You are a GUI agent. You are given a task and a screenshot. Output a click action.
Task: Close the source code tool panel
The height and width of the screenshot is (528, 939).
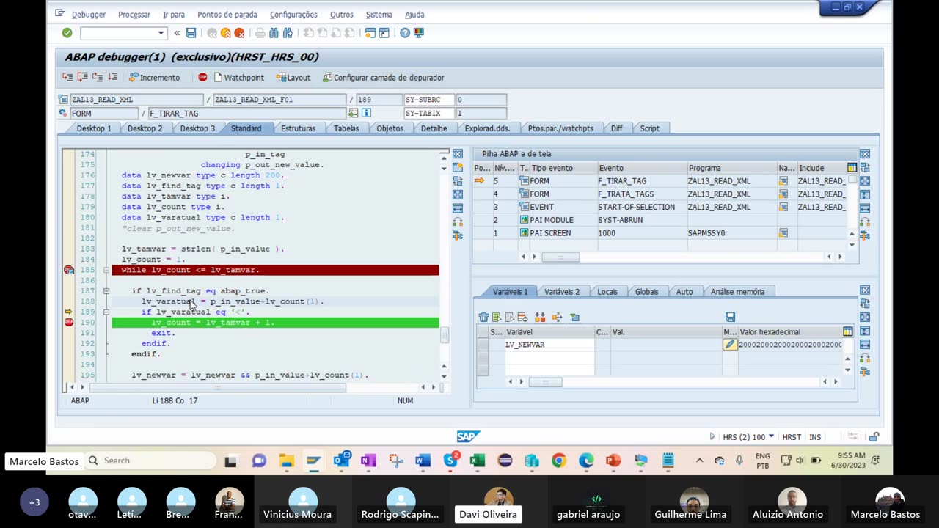pyautogui.click(x=458, y=154)
